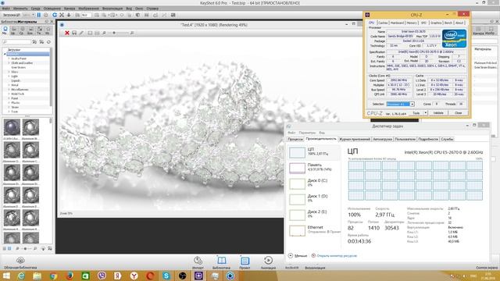The width and height of the screenshot is (500, 281).
Task: Open the Mainboard tab in CPU-Z
Action: (x=397, y=23)
